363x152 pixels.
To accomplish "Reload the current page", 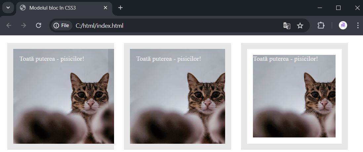I will 38,25.
